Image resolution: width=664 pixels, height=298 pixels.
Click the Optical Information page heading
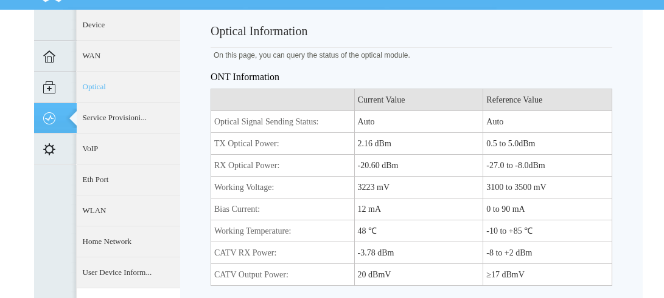point(259,32)
